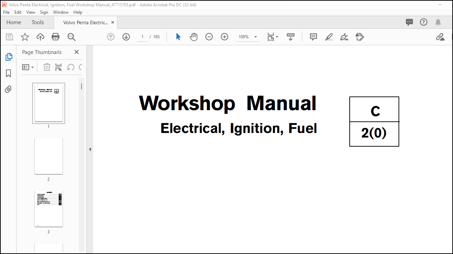Activate the selection arrow tool

[178, 37]
